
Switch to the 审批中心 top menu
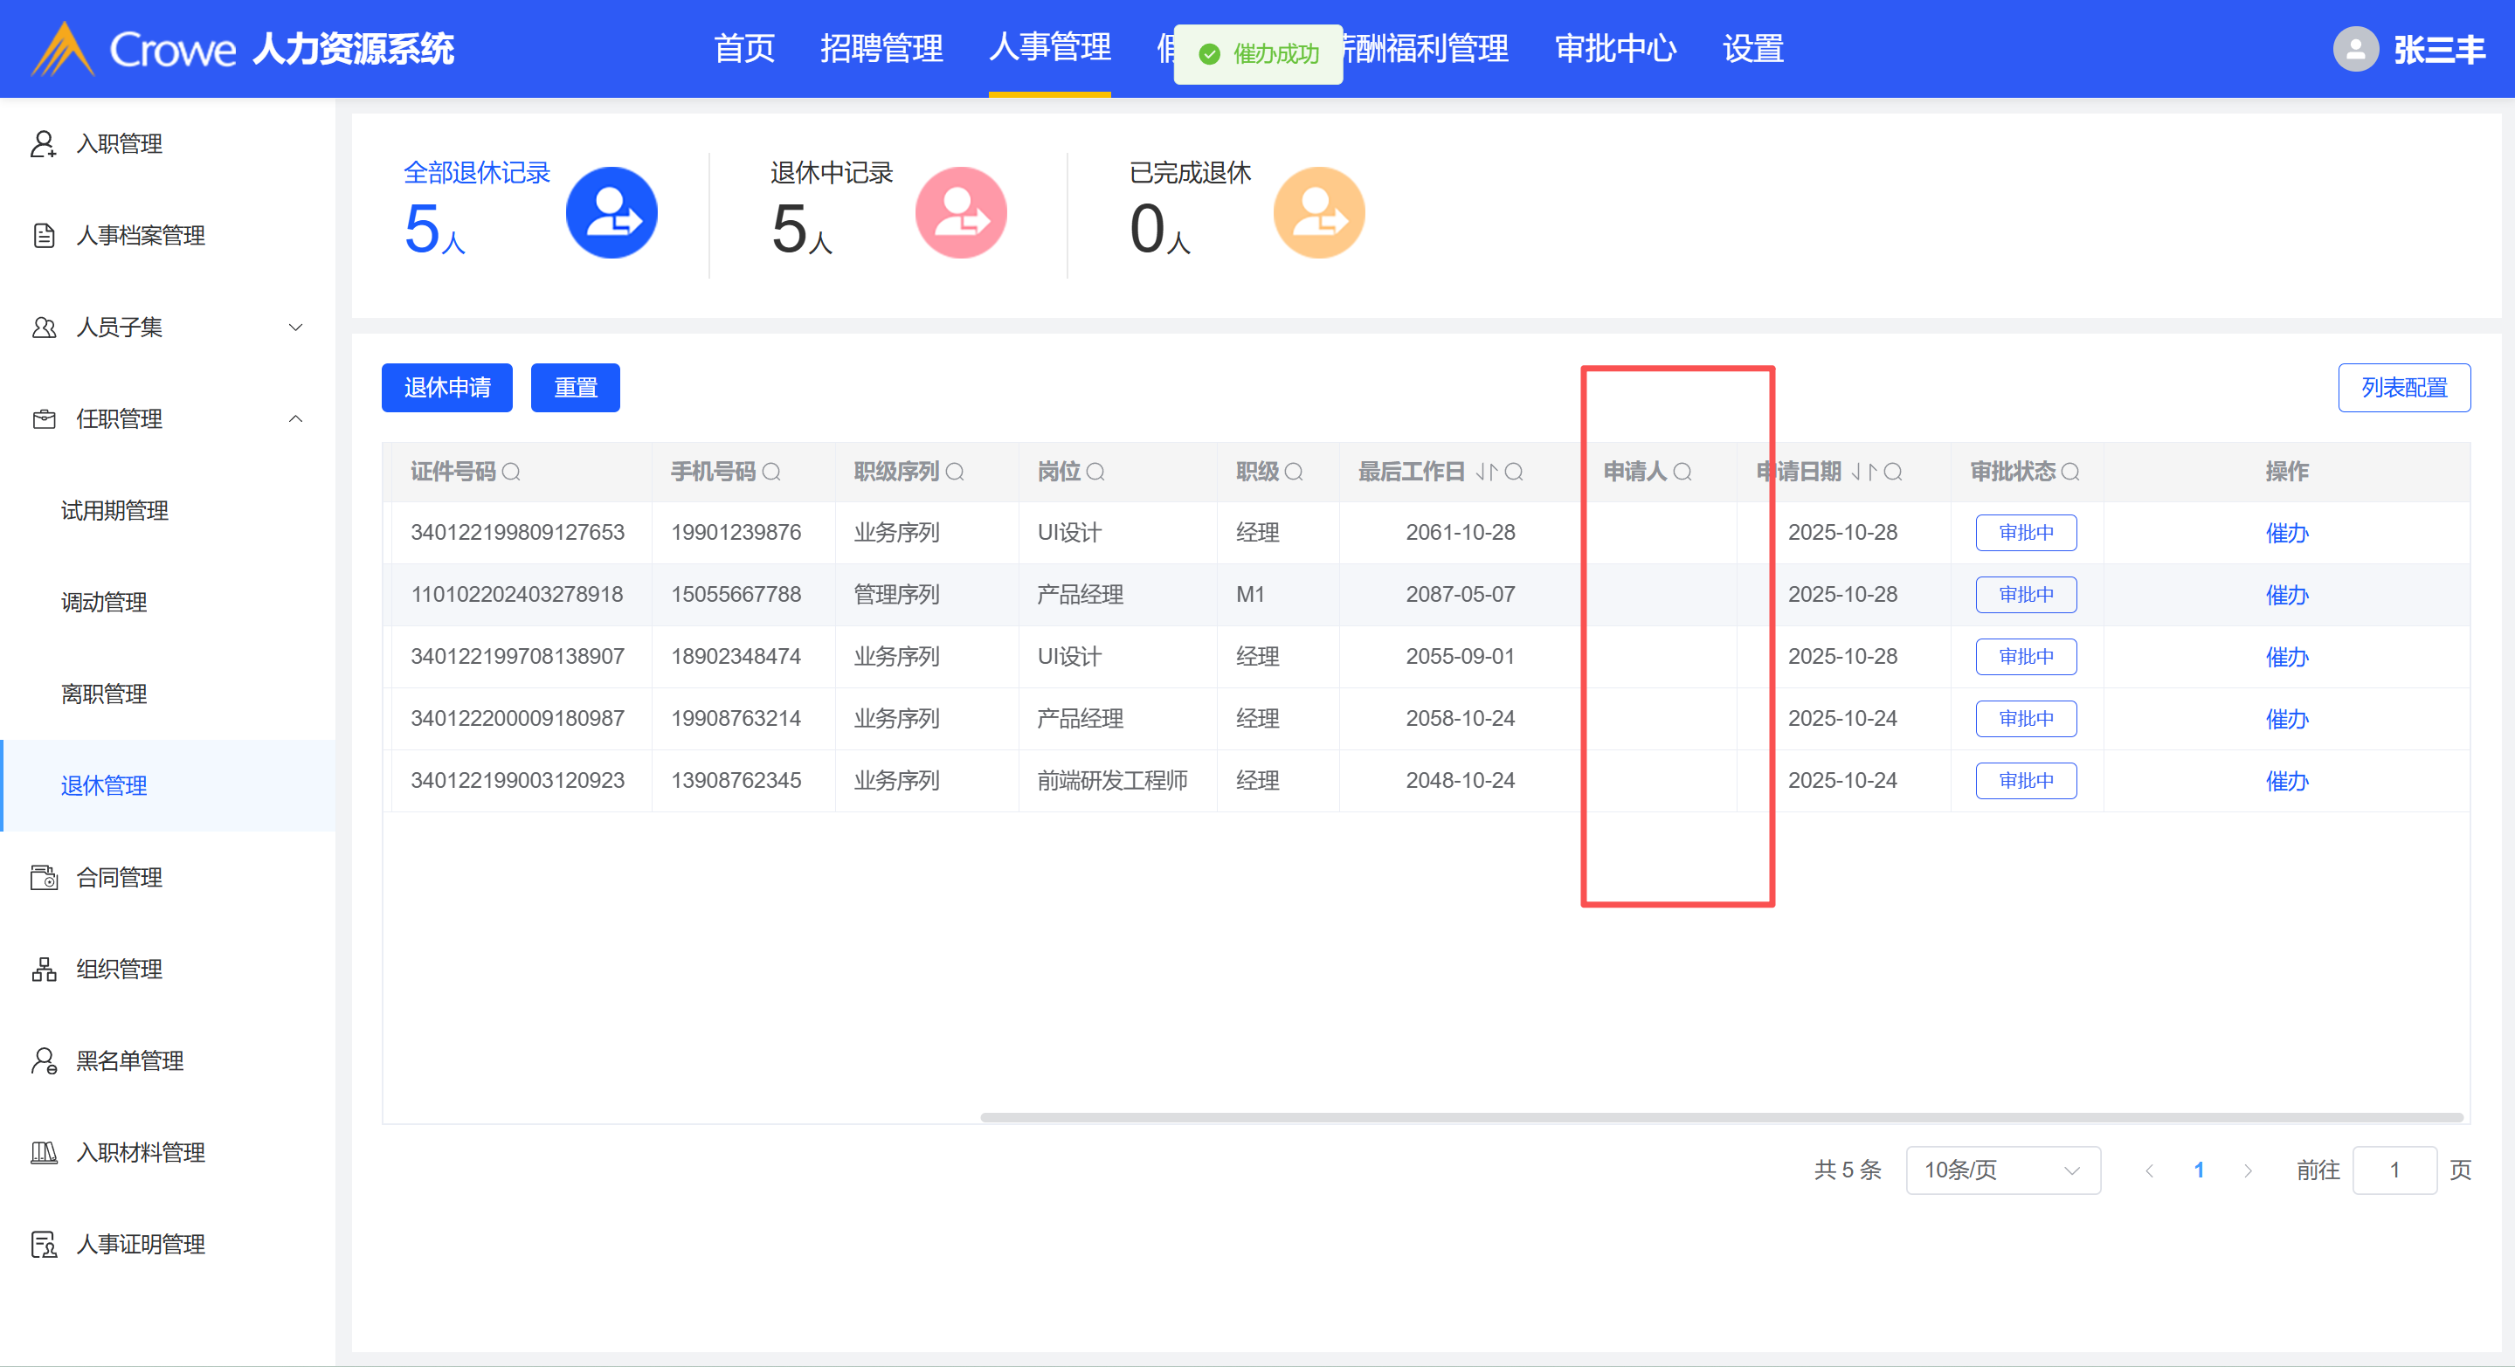click(1615, 49)
